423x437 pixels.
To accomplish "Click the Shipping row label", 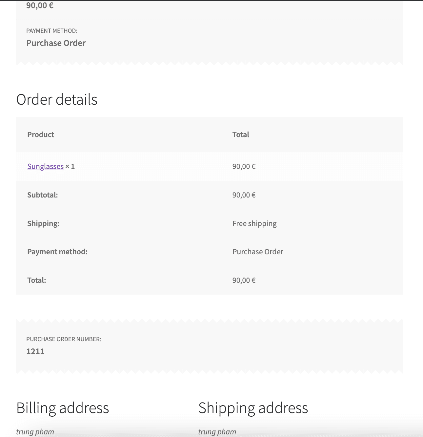I will click(x=43, y=223).
